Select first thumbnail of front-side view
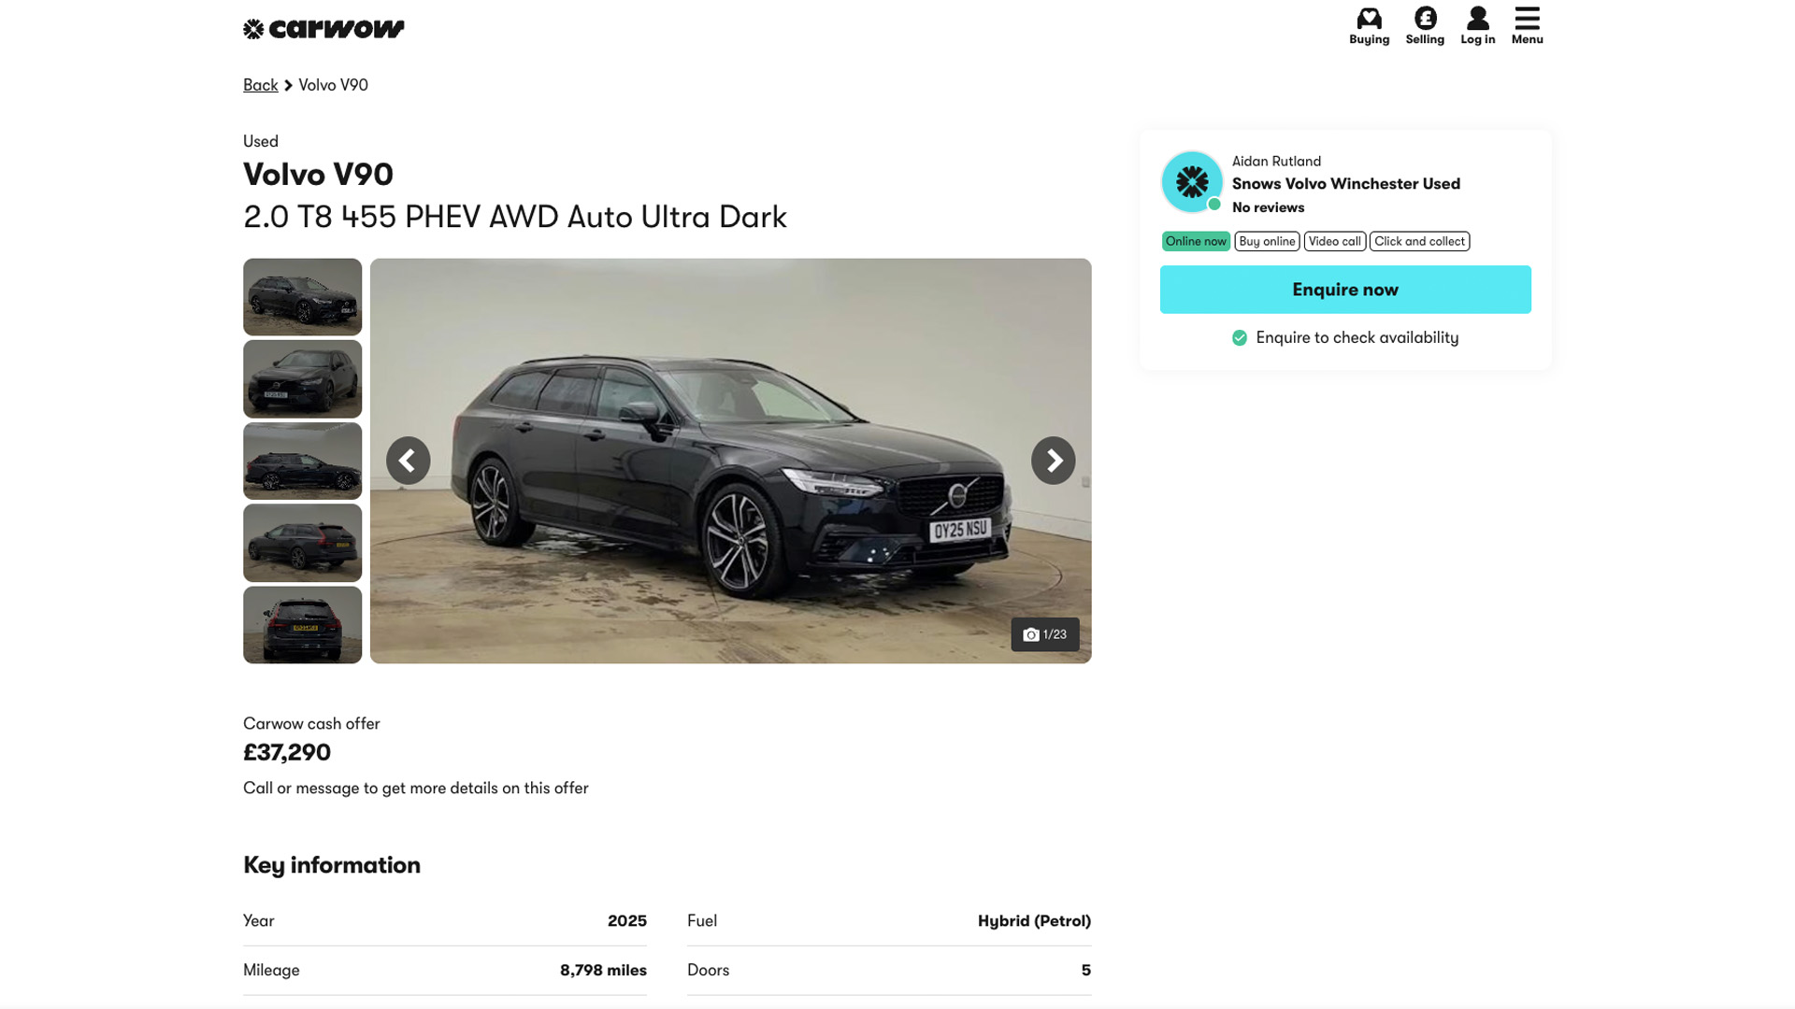This screenshot has width=1795, height=1009. (302, 297)
